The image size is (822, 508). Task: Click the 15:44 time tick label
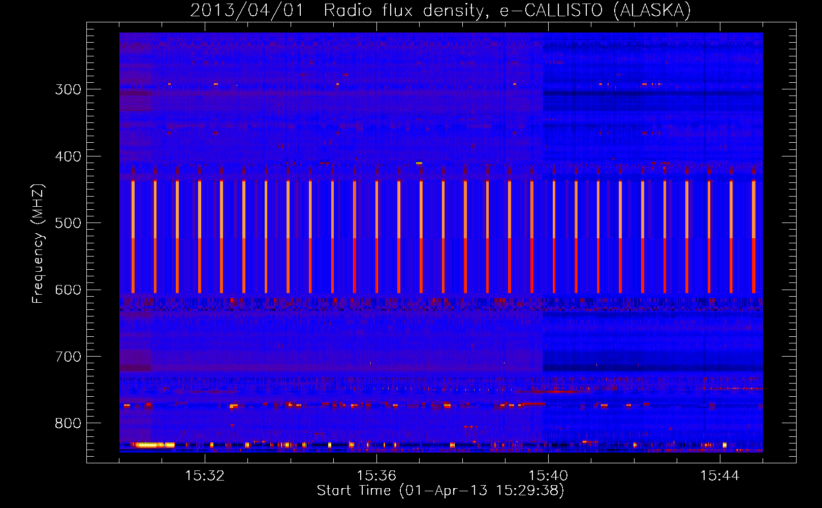(720, 475)
